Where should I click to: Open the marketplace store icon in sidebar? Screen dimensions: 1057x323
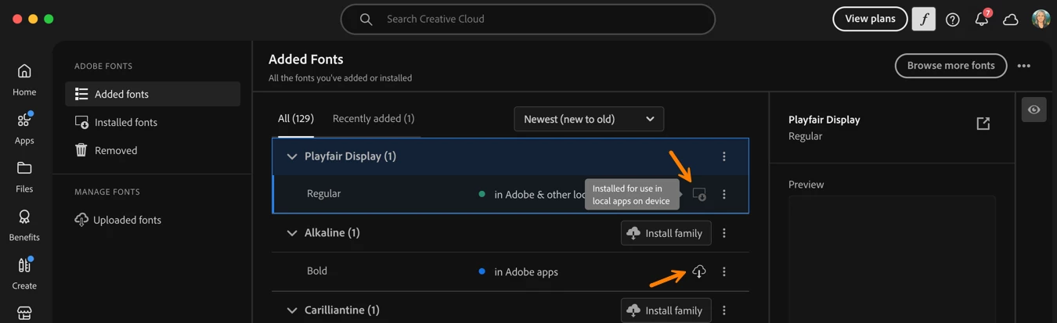[x=24, y=314]
